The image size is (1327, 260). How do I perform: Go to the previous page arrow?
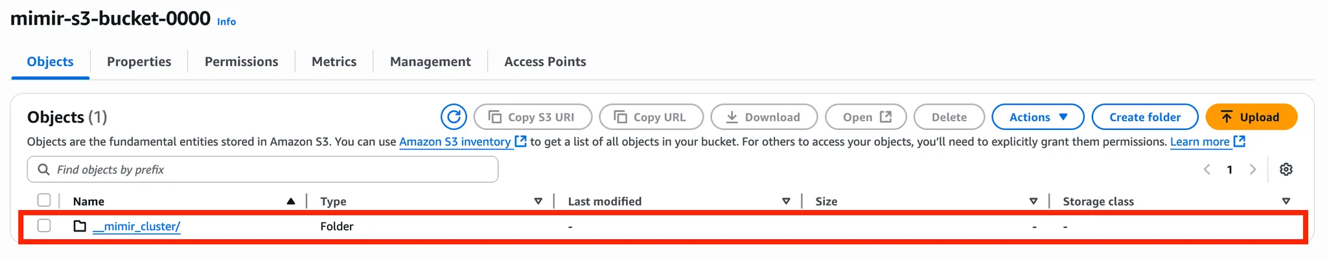[x=1207, y=169]
